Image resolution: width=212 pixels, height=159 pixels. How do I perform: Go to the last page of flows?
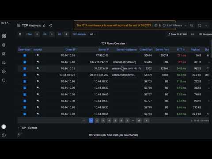139,121
